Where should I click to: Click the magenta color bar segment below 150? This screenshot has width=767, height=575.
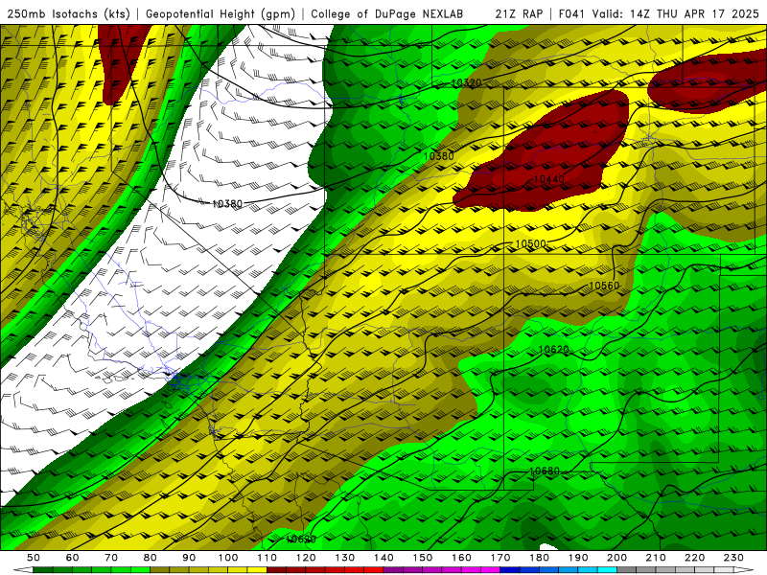(x=432, y=570)
